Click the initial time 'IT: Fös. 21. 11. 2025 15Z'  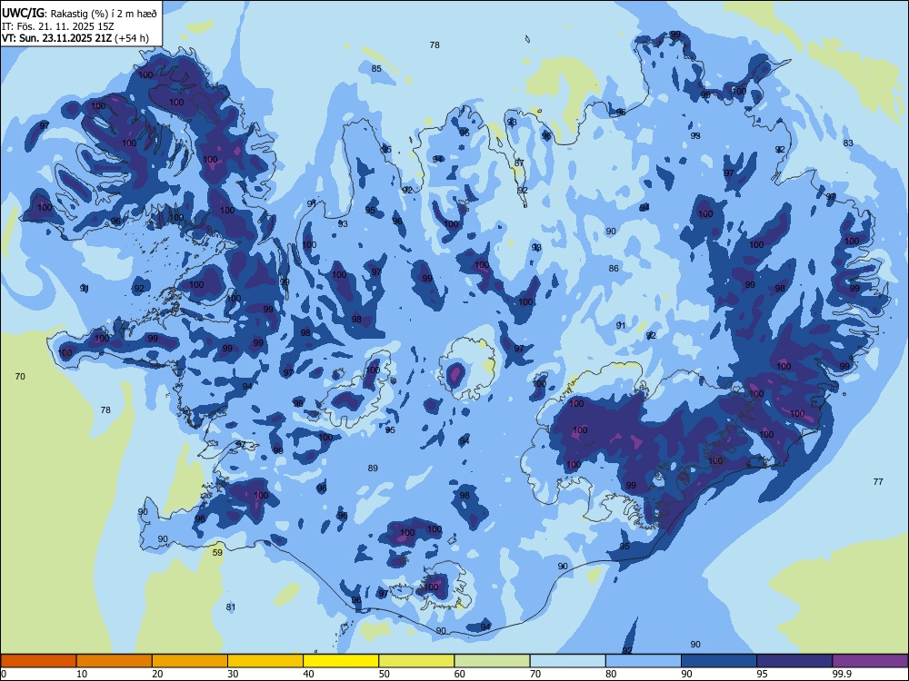click(x=58, y=26)
